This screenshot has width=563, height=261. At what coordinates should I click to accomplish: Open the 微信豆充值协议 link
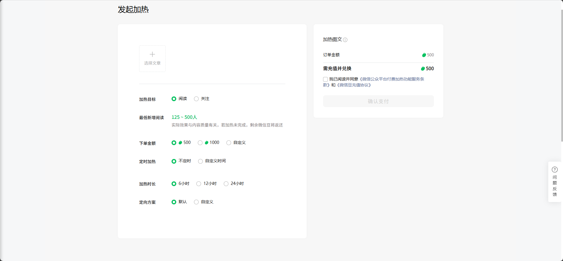354,85
